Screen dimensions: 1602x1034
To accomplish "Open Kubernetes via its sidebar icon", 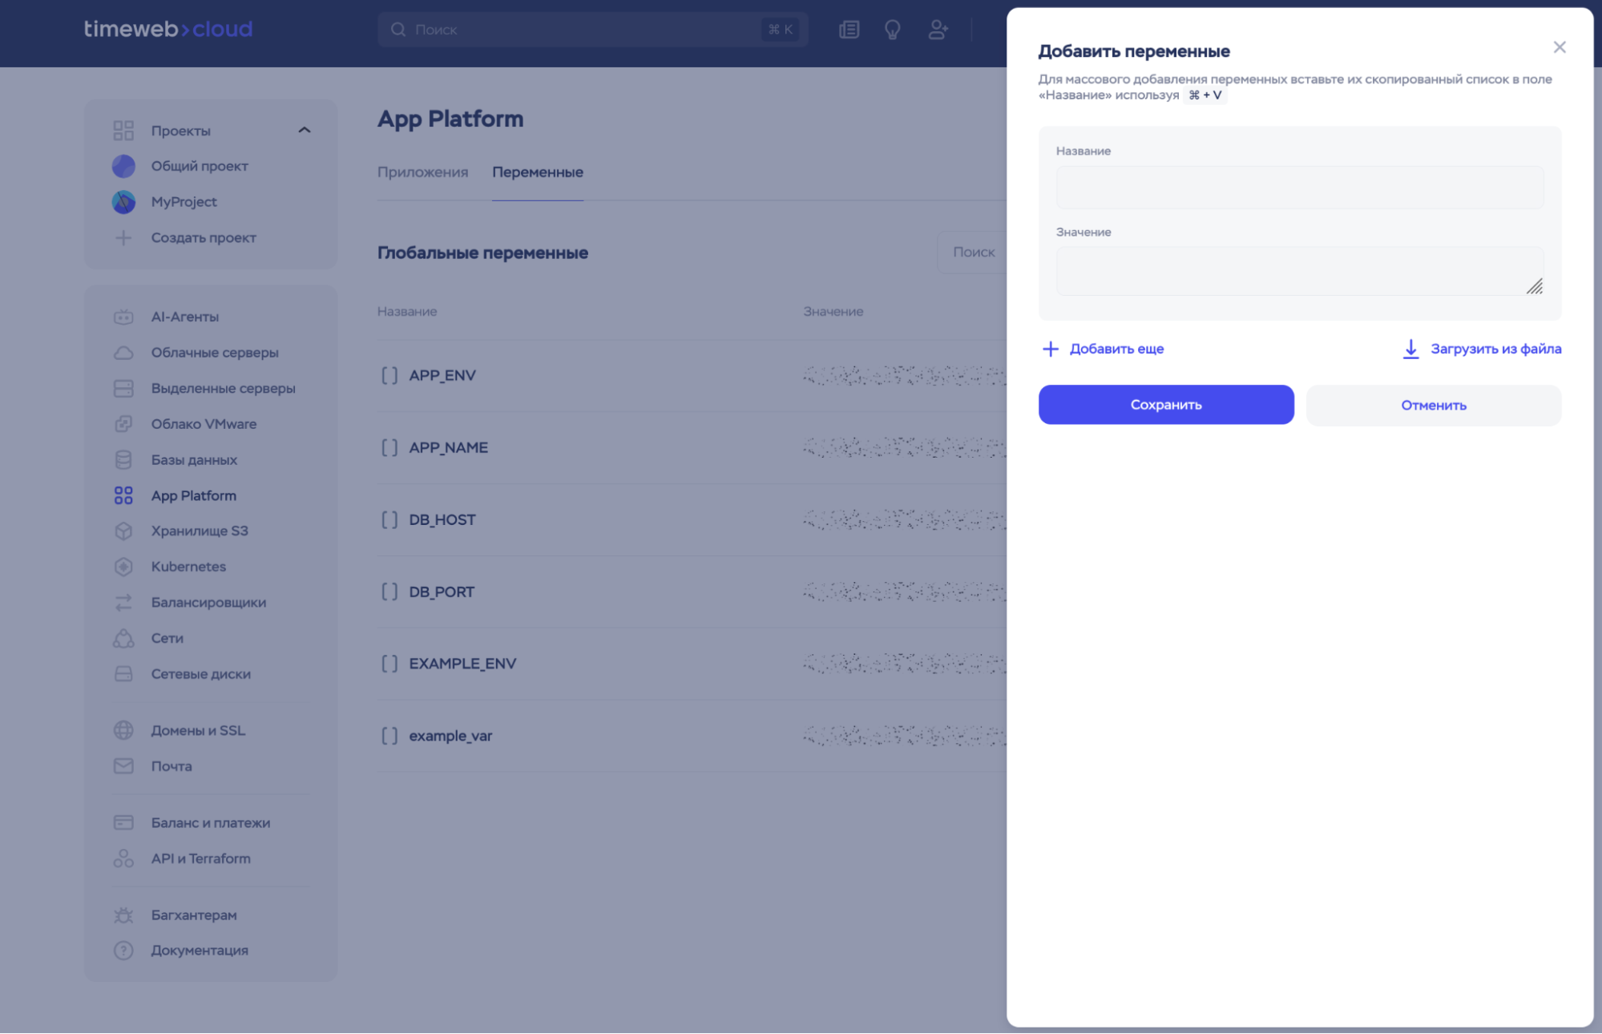I will [123, 567].
